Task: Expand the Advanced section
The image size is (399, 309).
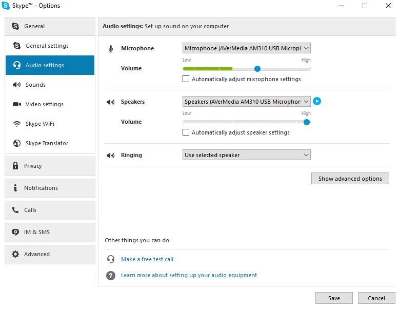Action: [x=50, y=255]
